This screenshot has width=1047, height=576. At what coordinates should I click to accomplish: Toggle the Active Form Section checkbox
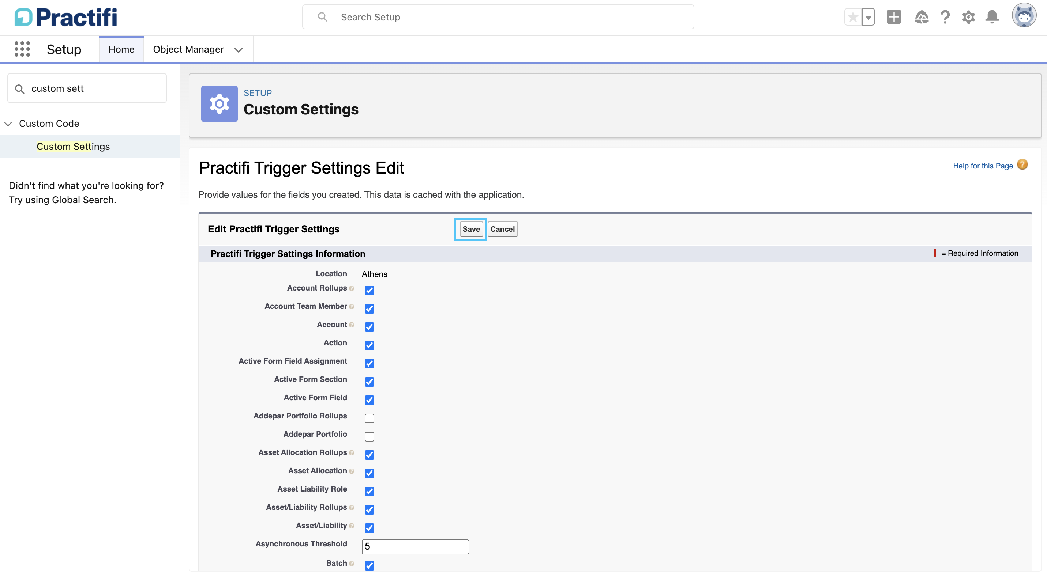coord(369,382)
